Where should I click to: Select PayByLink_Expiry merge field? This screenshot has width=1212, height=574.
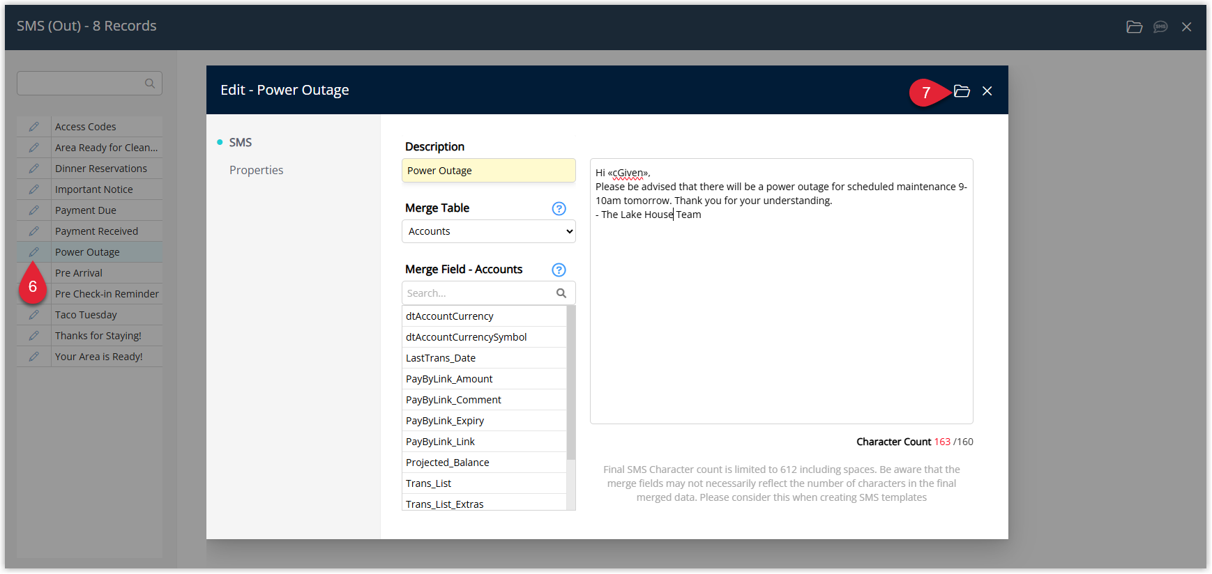coord(484,421)
